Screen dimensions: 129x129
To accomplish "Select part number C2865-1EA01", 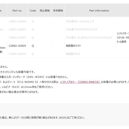I will [17, 29].
